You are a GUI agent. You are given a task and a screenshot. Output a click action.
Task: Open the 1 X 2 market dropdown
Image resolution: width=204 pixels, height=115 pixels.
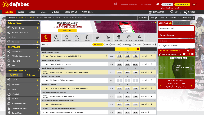pyautogui.click(x=138, y=49)
